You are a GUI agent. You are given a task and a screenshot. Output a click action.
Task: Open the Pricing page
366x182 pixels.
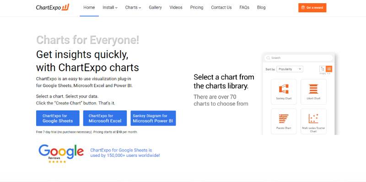pos(197,7)
